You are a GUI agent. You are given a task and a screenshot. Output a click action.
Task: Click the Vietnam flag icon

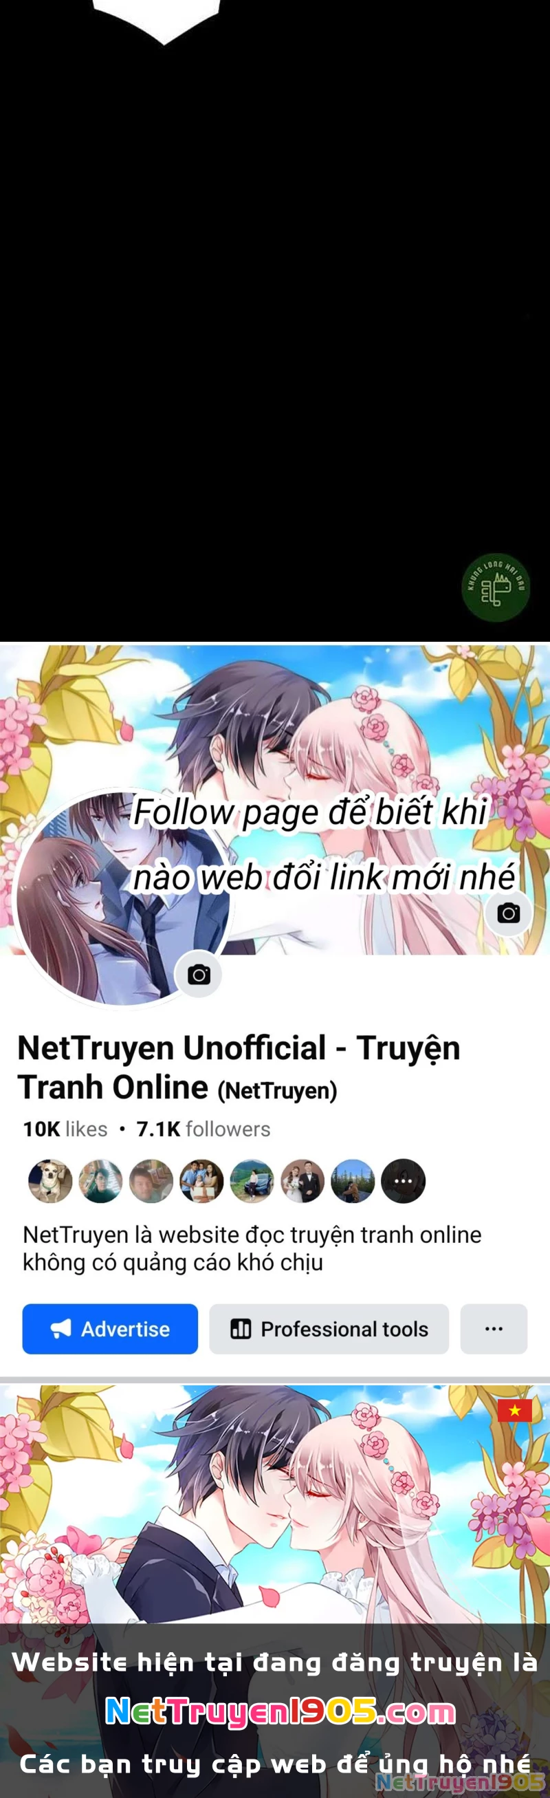point(514,1411)
